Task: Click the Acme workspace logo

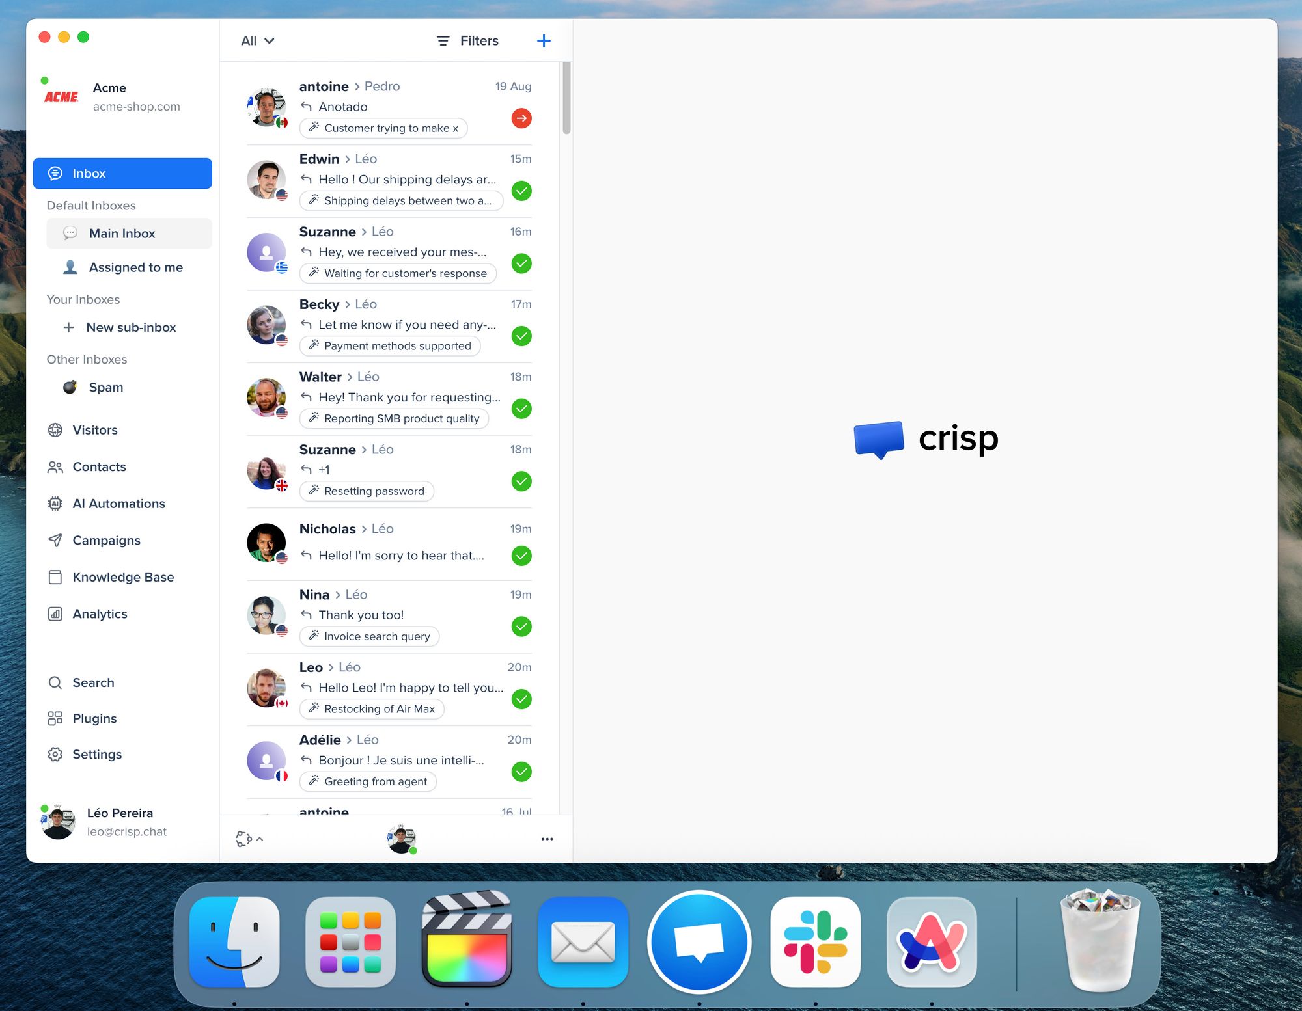Action: point(61,97)
